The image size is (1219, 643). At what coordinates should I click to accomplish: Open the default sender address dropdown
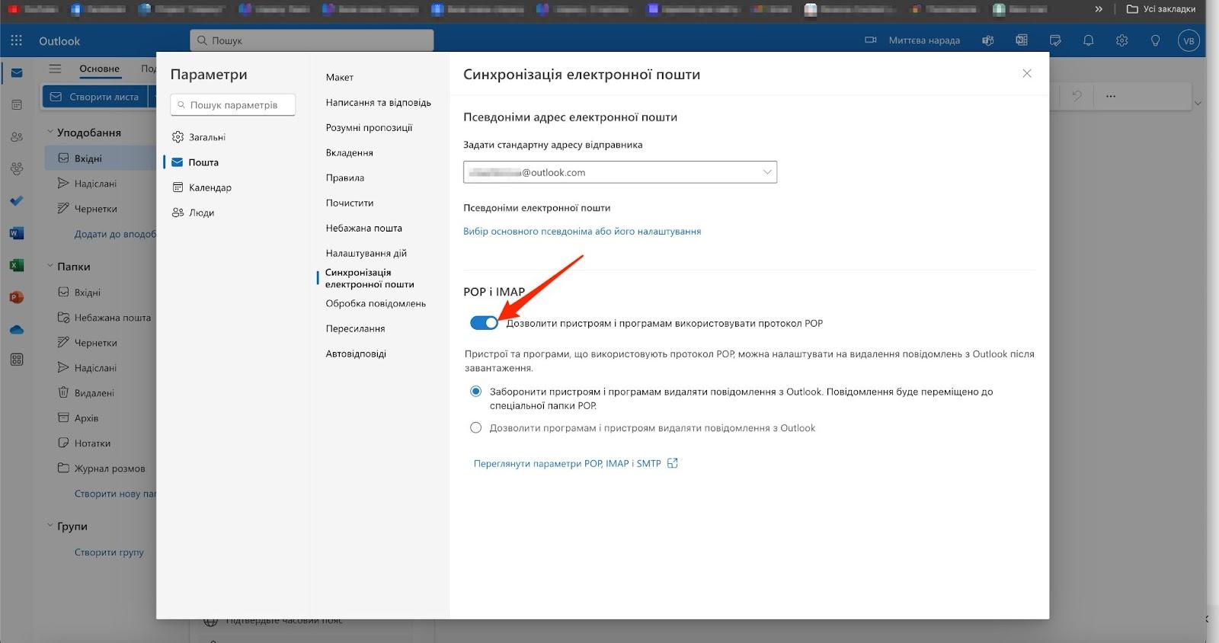point(620,172)
